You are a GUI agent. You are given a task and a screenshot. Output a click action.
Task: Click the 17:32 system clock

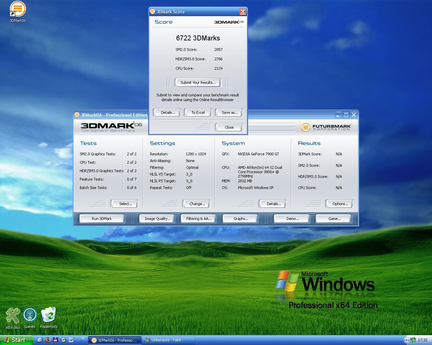[423, 340]
